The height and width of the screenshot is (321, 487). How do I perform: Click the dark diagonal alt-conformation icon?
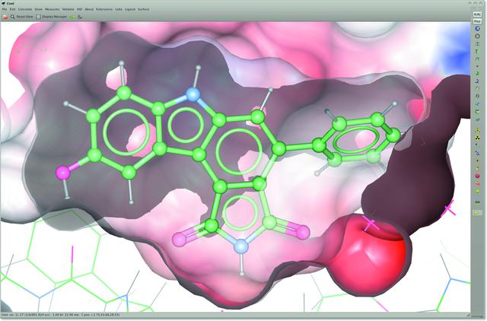(477, 153)
